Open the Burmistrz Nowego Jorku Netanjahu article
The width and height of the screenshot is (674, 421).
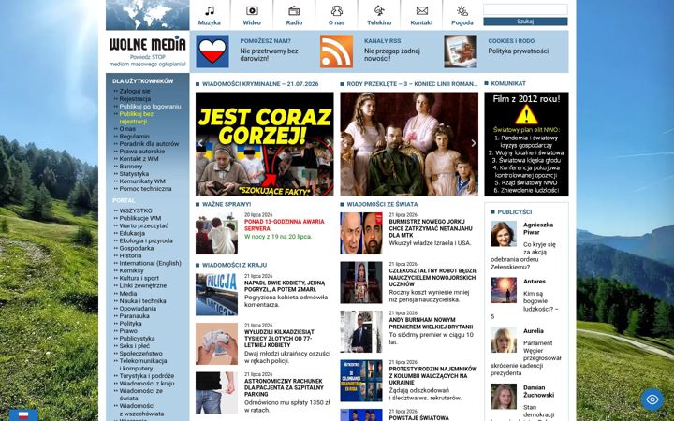(x=431, y=228)
